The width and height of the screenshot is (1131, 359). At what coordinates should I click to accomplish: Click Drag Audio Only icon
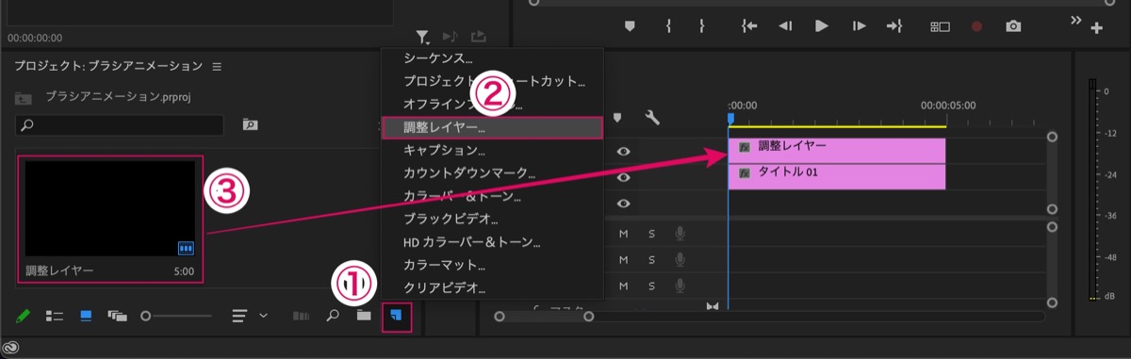point(451,37)
